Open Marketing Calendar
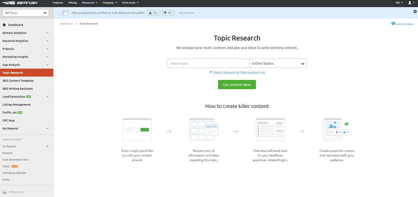 (x=14, y=173)
